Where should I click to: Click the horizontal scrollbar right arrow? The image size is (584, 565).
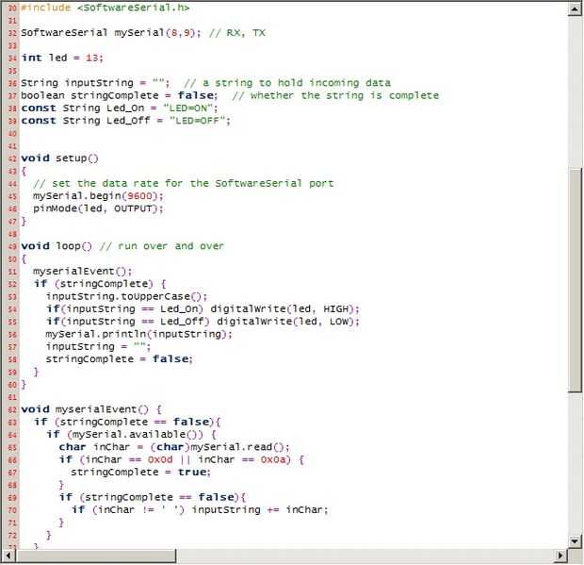(560, 556)
